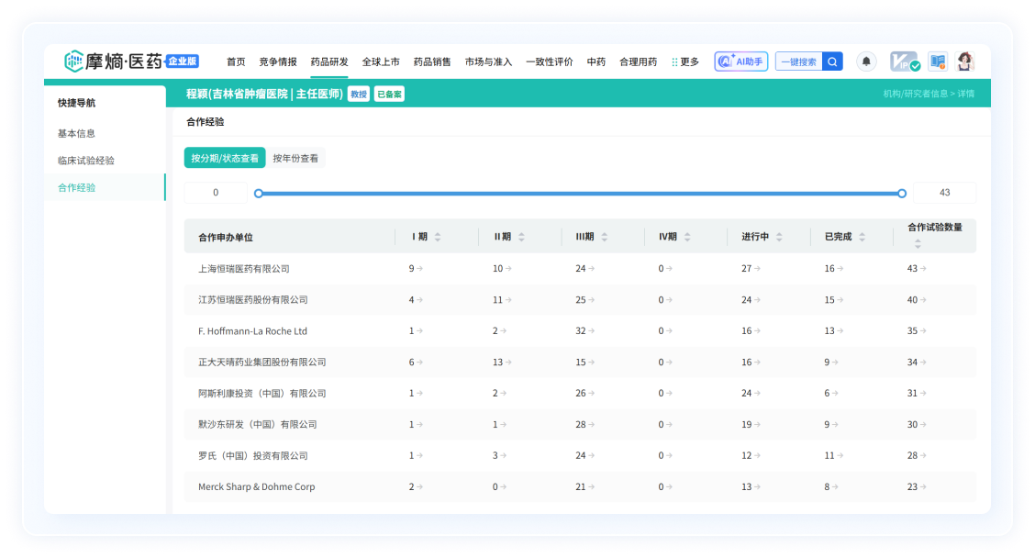Switch to 按分期/状态查看 tab
The image size is (1035, 558).
point(225,158)
